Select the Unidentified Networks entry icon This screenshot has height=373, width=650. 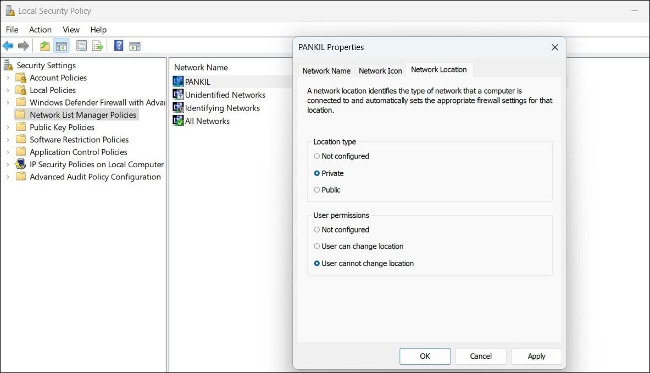178,95
